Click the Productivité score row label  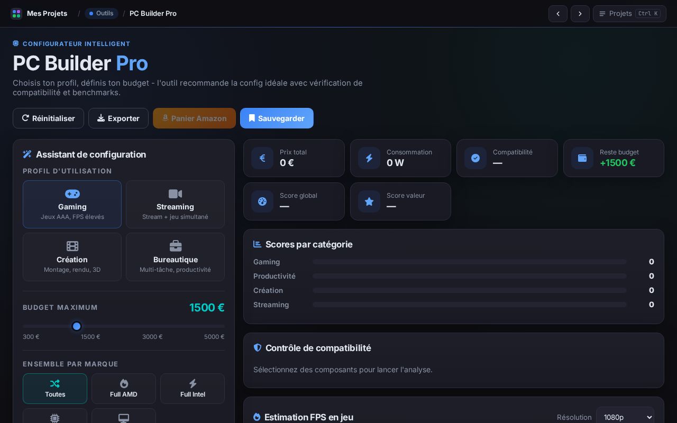(275, 276)
